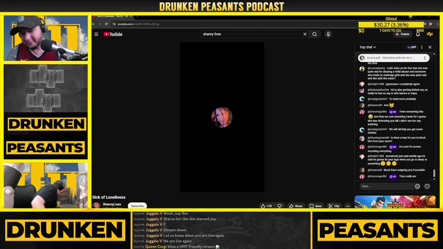Screen dimensions: 443x249
Task: Open the live chat three-dot options menu
Action: (x=422, y=47)
